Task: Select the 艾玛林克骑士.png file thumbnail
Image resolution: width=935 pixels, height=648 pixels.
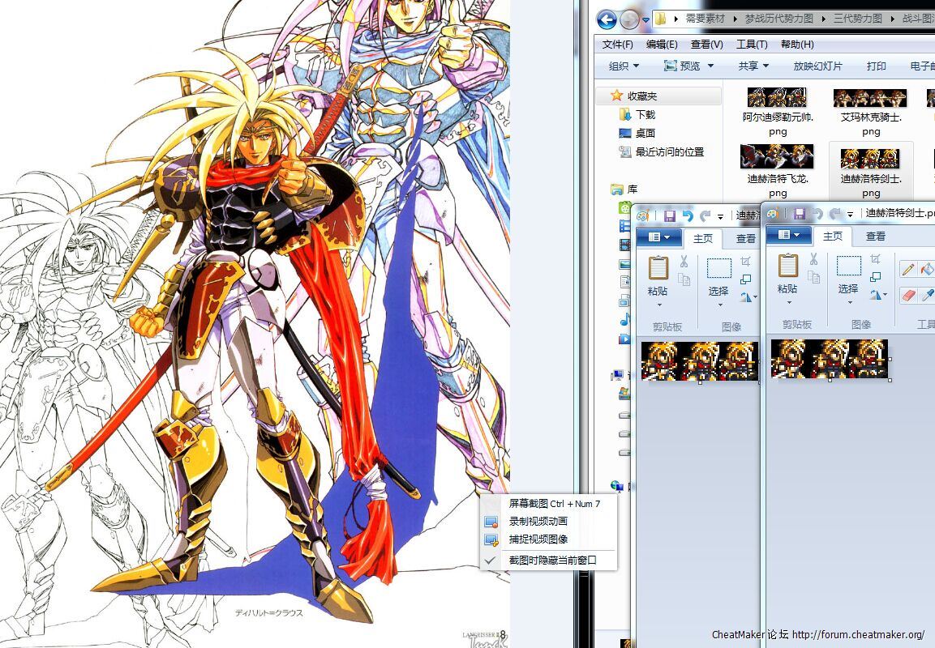Action: 870,98
